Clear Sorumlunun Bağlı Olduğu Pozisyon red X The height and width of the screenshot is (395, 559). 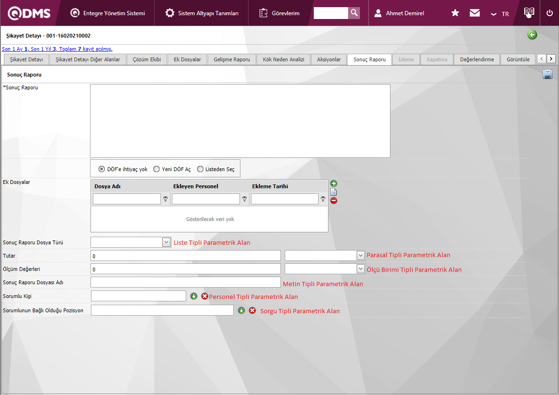coord(252,310)
